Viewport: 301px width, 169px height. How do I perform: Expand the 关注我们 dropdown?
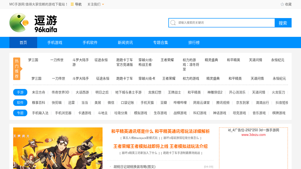pyautogui.click(x=96, y=4)
